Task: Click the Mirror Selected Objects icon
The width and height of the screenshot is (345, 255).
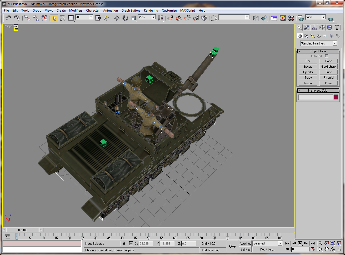Action: point(256,18)
